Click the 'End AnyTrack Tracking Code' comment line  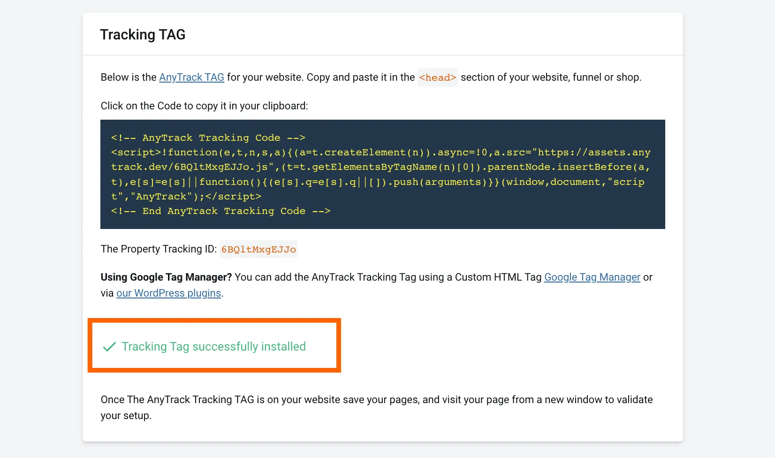tap(220, 211)
